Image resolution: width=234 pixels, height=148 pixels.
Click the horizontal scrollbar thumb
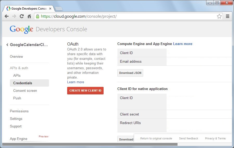pyautogui.click(x=90, y=144)
